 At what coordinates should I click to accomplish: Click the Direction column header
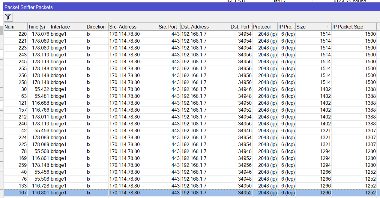pyautogui.click(x=96, y=27)
